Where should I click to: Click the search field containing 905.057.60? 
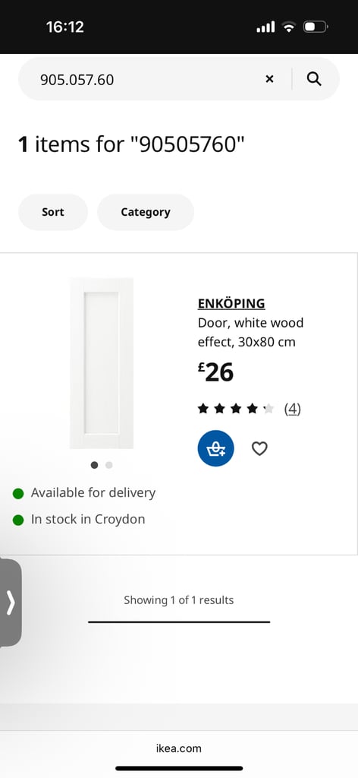149,79
